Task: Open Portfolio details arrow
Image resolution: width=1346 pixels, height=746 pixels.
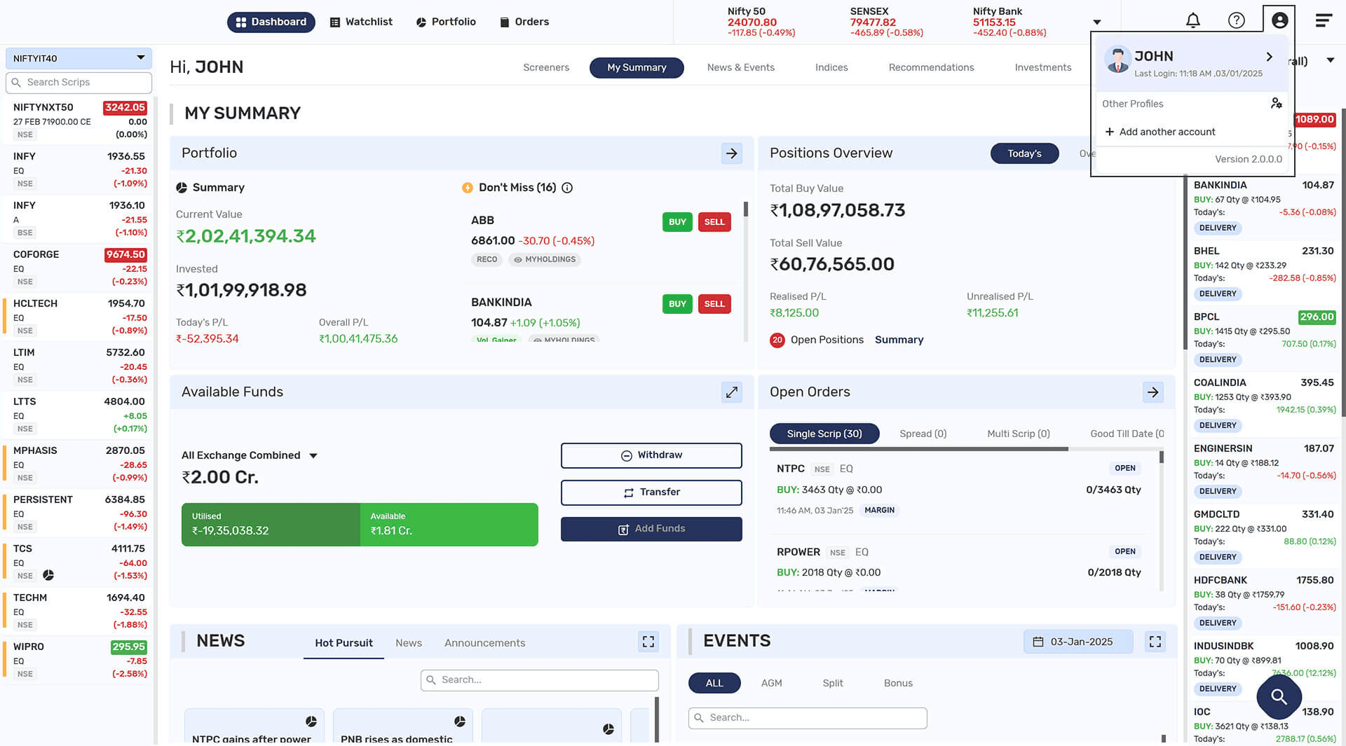Action: click(x=731, y=153)
